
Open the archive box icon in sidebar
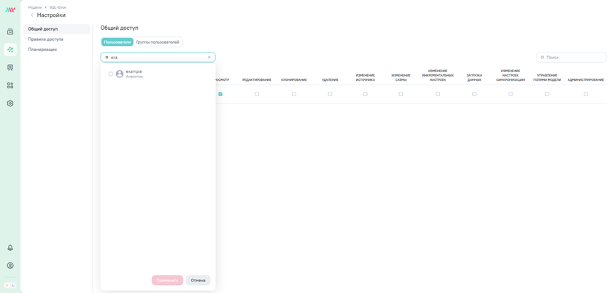(10, 32)
